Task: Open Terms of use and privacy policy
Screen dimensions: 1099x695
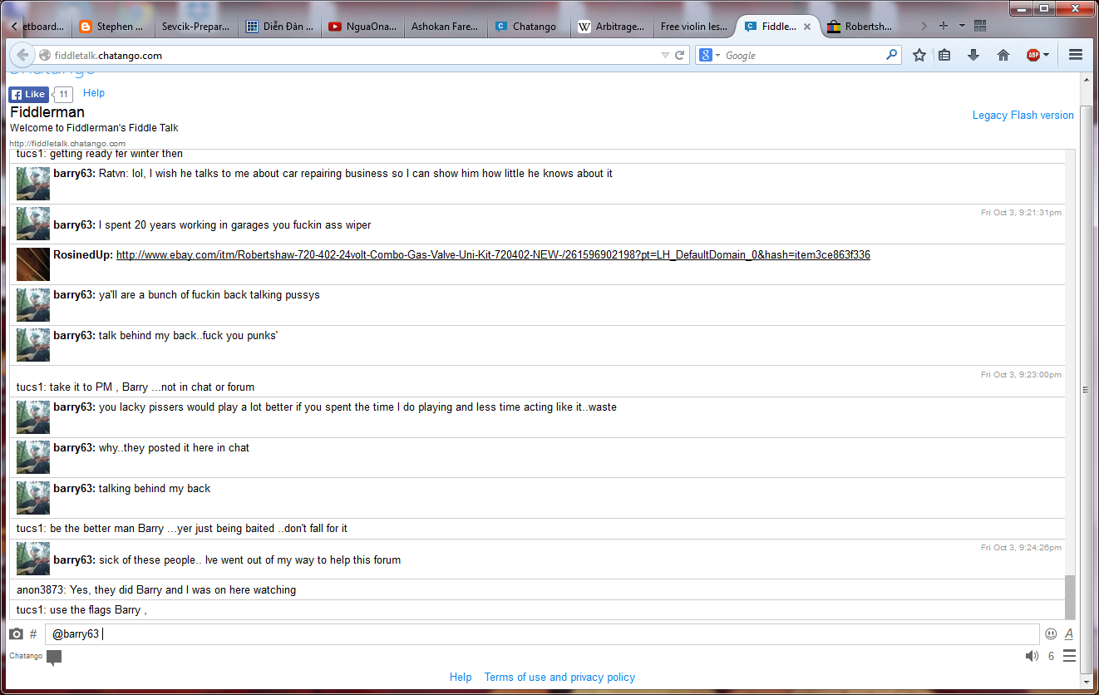Action: pos(559,677)
